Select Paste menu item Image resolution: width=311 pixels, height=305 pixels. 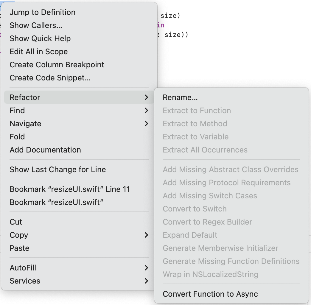(19, 248)
